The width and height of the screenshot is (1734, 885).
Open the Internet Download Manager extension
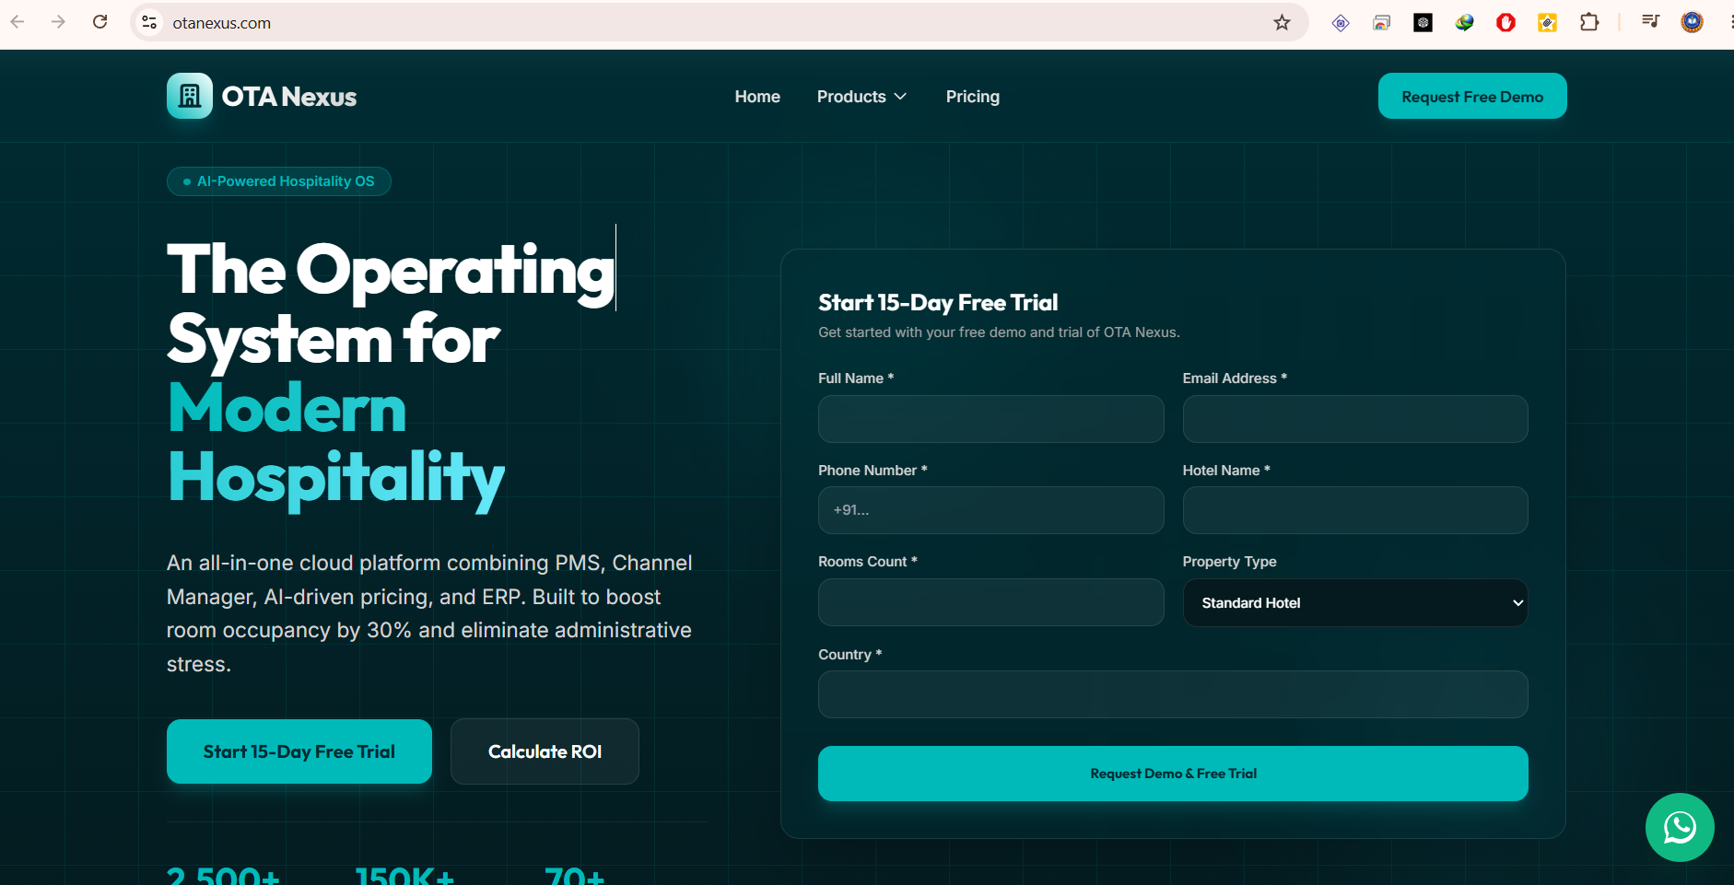tap(1464, 22)
